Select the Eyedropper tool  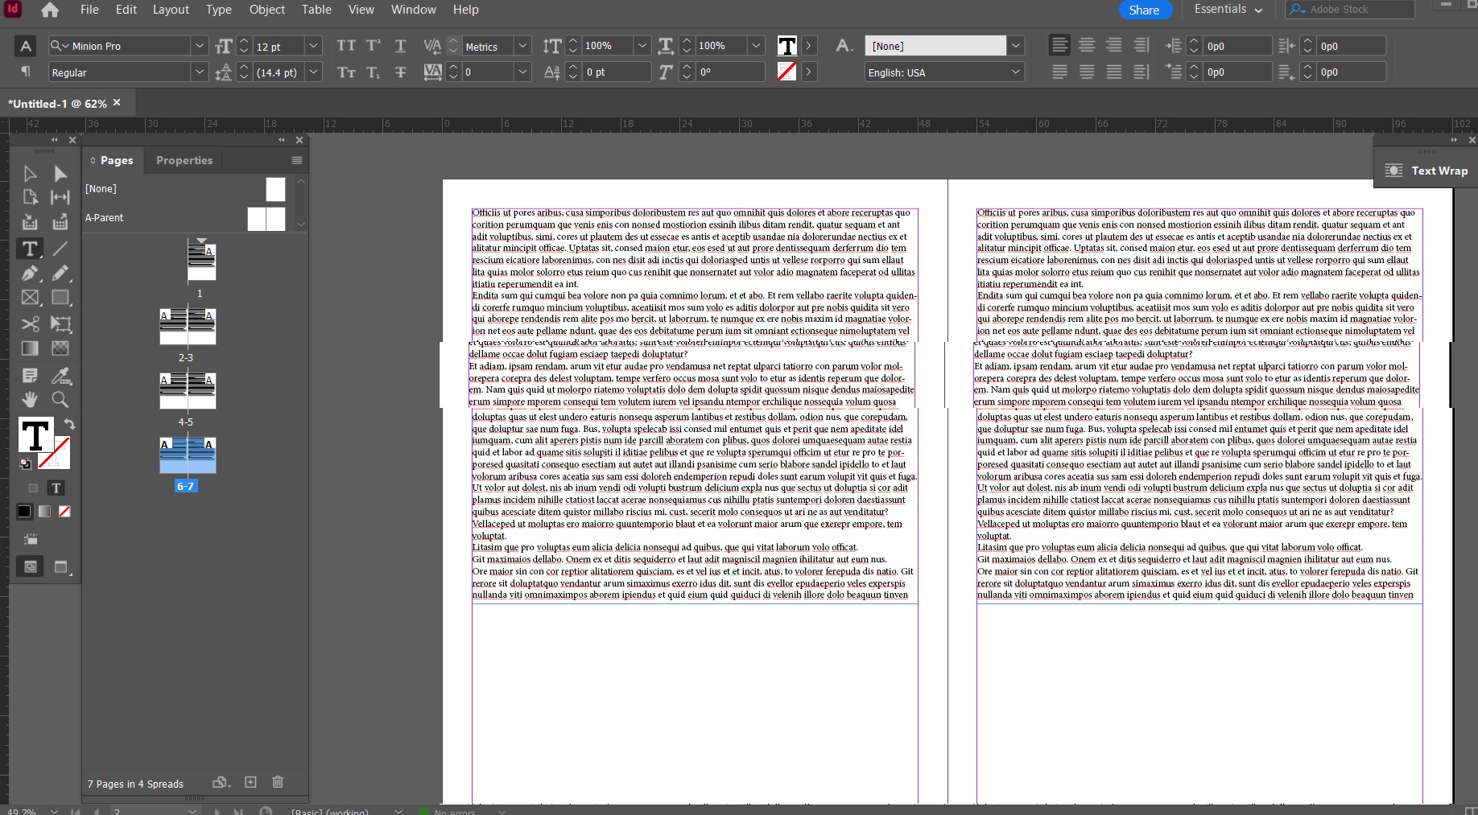(60, 375)
